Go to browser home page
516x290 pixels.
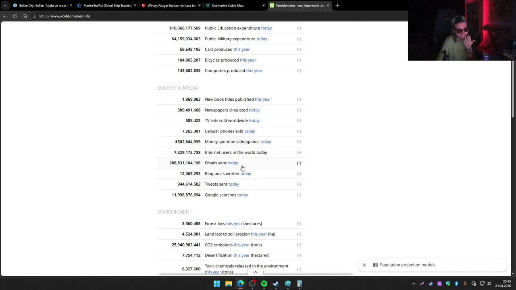[x=25, y=16]
